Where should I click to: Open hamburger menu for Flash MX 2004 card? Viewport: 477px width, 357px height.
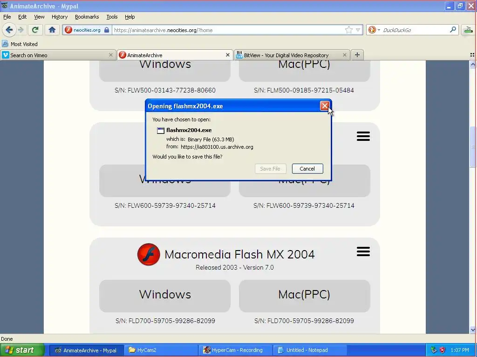pyautogui.click(x=363, y=251)
